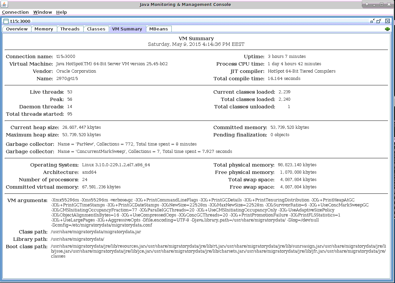Image resolution: width=395 pixels, height=283 pixels.
Task: Switch to the Overview tab
Action: click(17, 29)
